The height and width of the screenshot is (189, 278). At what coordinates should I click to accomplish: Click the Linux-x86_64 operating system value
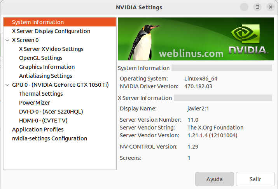[201, 79]
